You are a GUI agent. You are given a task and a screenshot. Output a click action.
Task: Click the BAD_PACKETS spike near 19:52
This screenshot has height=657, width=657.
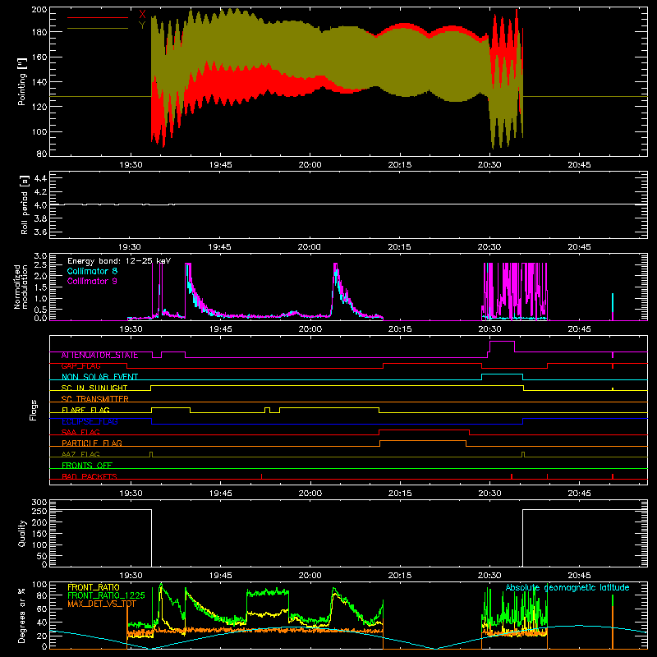point(261,476)
